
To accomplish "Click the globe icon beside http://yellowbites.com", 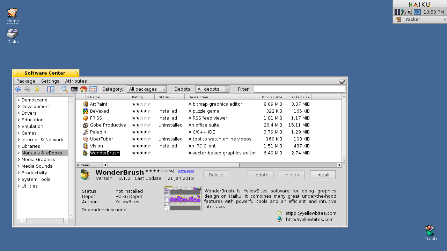I will 279,219.
